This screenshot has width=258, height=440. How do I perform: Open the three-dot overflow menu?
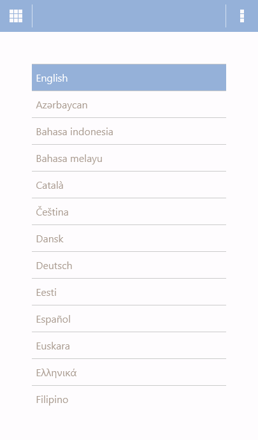(242, 16)
